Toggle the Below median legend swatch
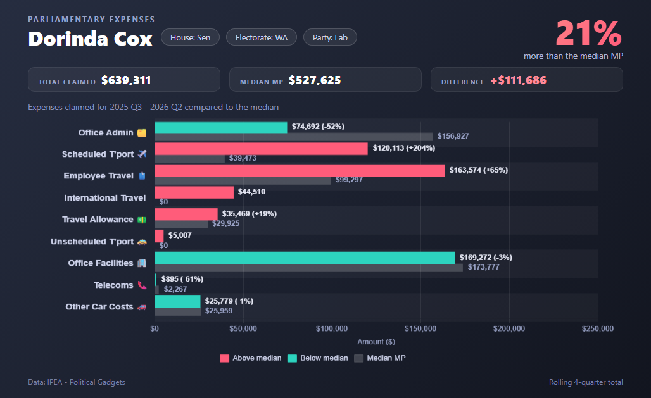 [x=293, y=358]
